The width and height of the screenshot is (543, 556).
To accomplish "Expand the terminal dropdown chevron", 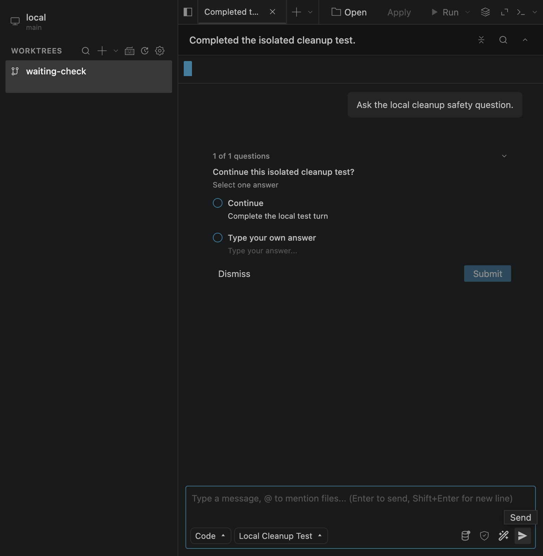I will [535, 12].
